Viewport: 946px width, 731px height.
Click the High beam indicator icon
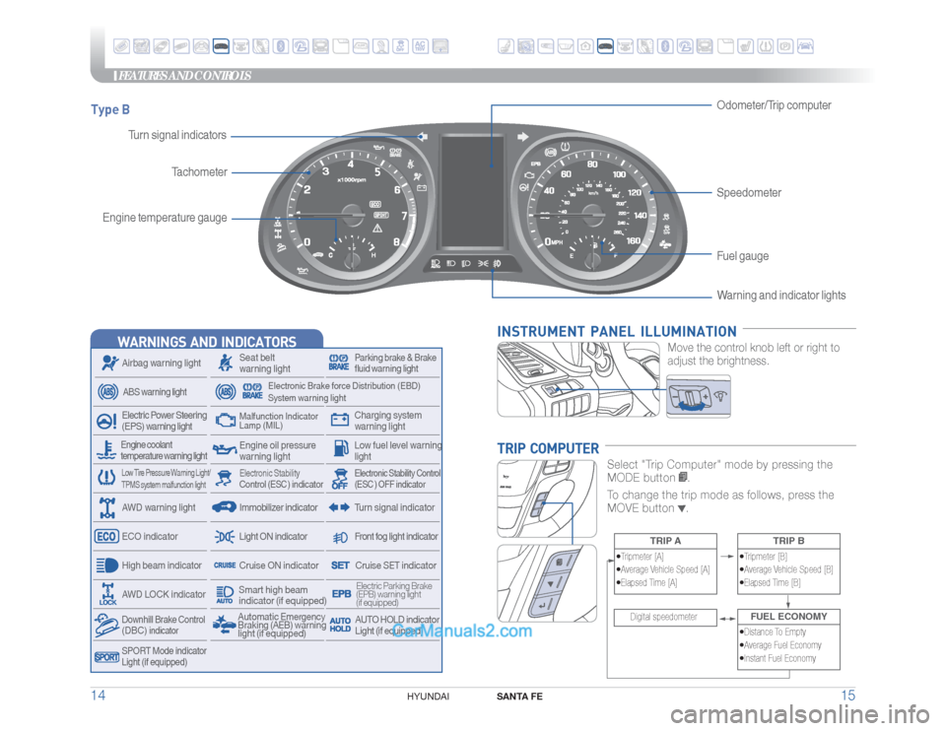(107, 565)
